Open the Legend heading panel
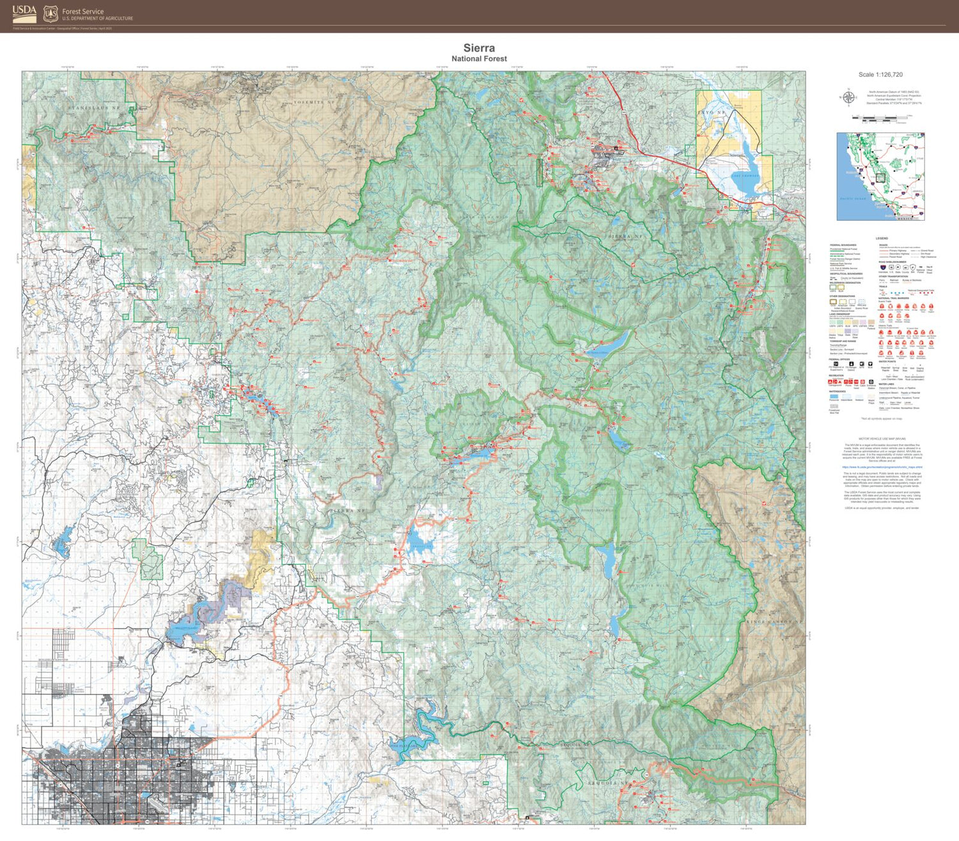 882,237
